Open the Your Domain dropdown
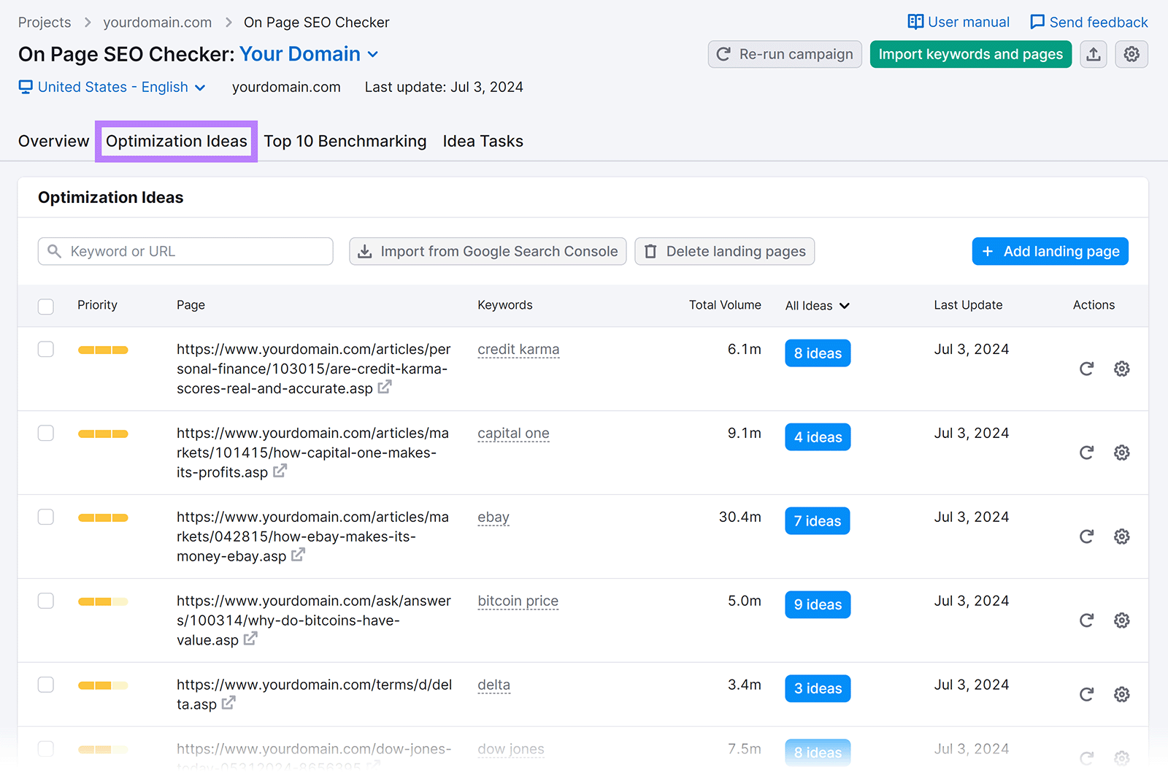 coord(373,54)
